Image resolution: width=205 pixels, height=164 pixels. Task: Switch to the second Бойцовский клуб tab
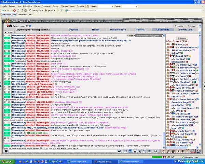coord(25,14)
